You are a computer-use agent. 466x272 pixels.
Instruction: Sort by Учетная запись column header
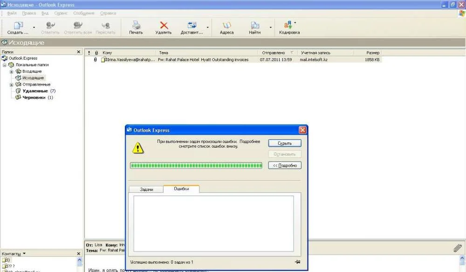(x=326, y=53)
